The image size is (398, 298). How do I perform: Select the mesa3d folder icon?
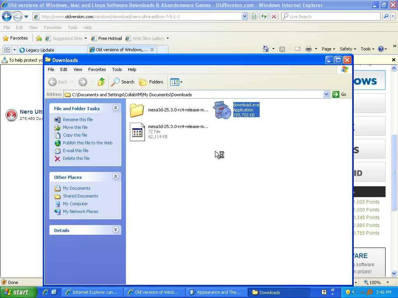[137, 110]
